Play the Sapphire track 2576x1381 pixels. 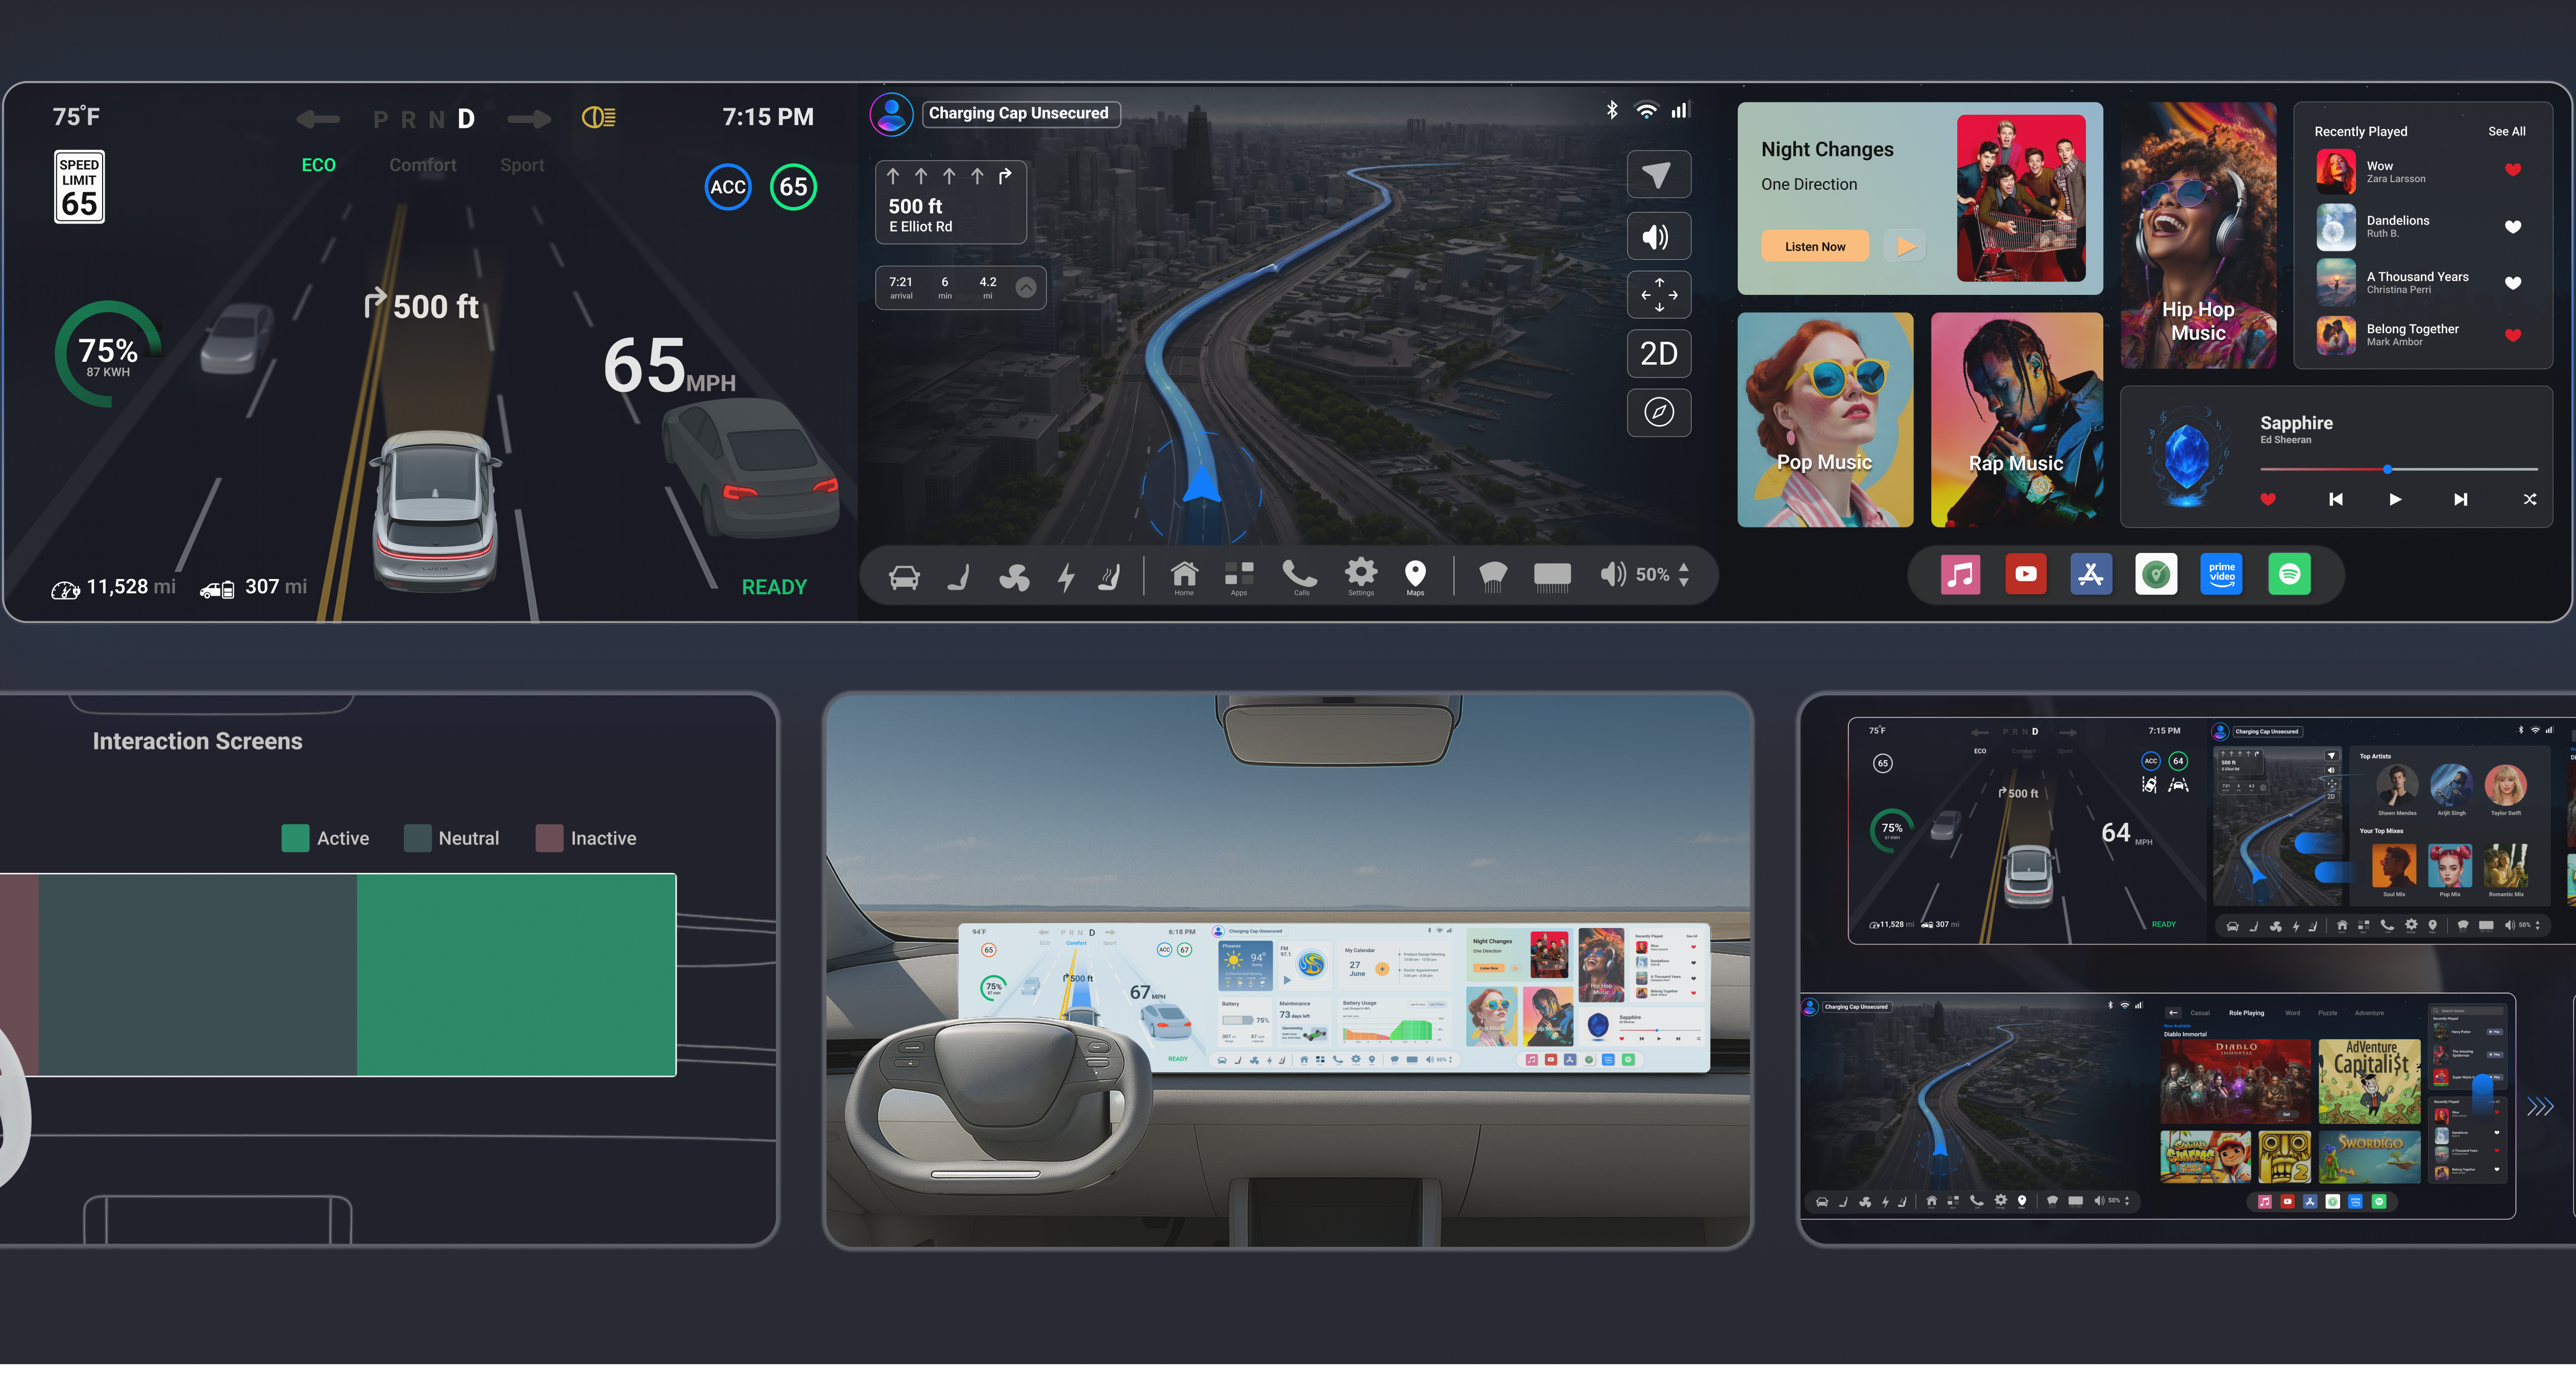[2395, 498]
